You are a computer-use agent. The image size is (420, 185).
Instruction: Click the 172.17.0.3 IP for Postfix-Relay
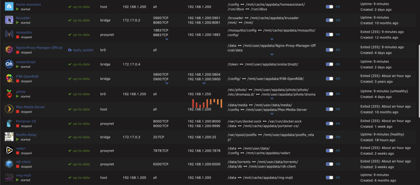coord(131,137)
